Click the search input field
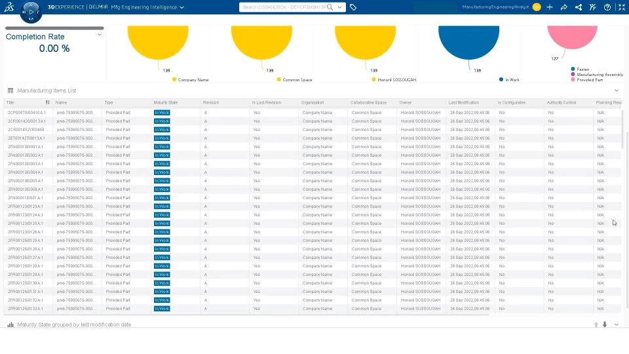The width and height of the screenshot is (629, 354). click(x=283, y=7)
